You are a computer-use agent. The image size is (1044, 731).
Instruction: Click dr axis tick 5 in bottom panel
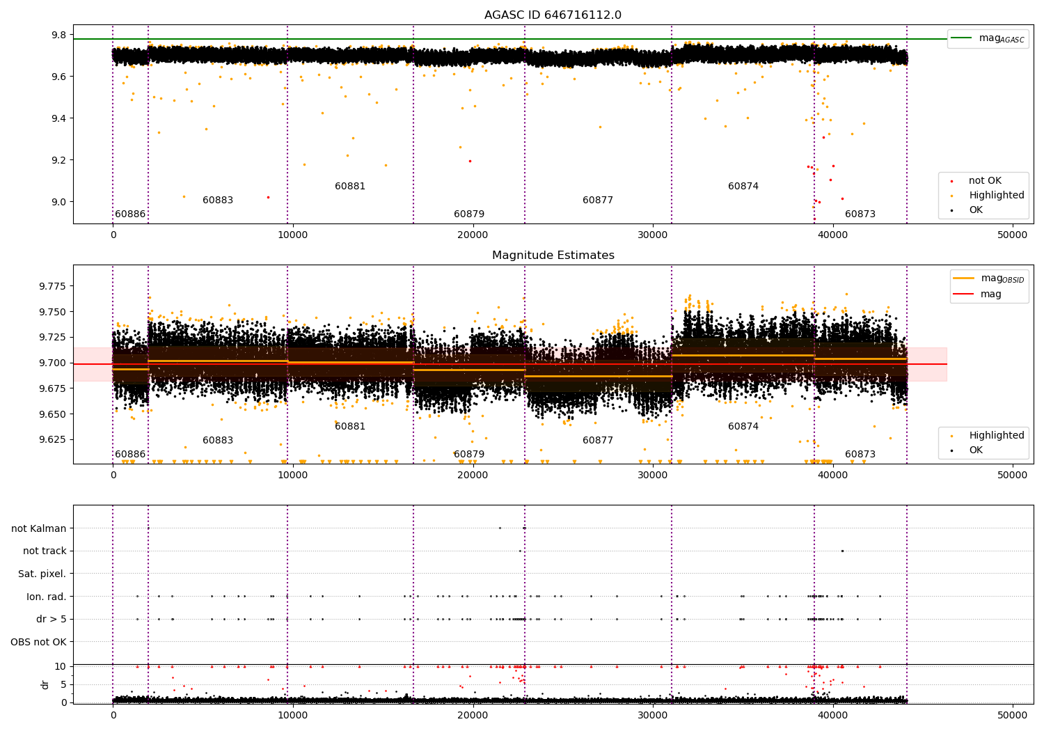point(64,684)
